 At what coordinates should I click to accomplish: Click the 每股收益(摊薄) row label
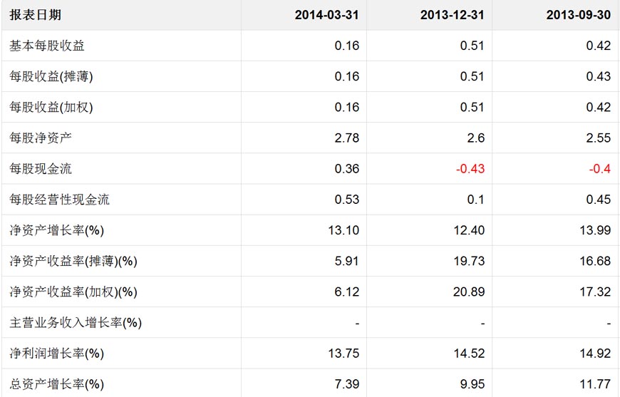click(51, 76)
